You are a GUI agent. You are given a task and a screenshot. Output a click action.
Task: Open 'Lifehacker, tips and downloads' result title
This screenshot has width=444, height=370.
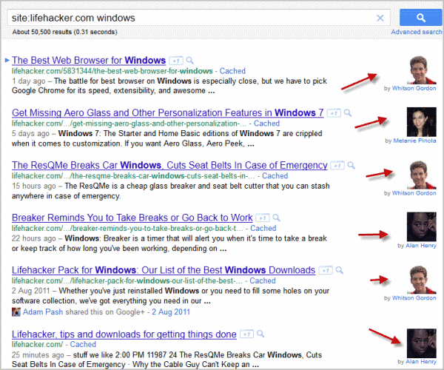click(124, 334)
